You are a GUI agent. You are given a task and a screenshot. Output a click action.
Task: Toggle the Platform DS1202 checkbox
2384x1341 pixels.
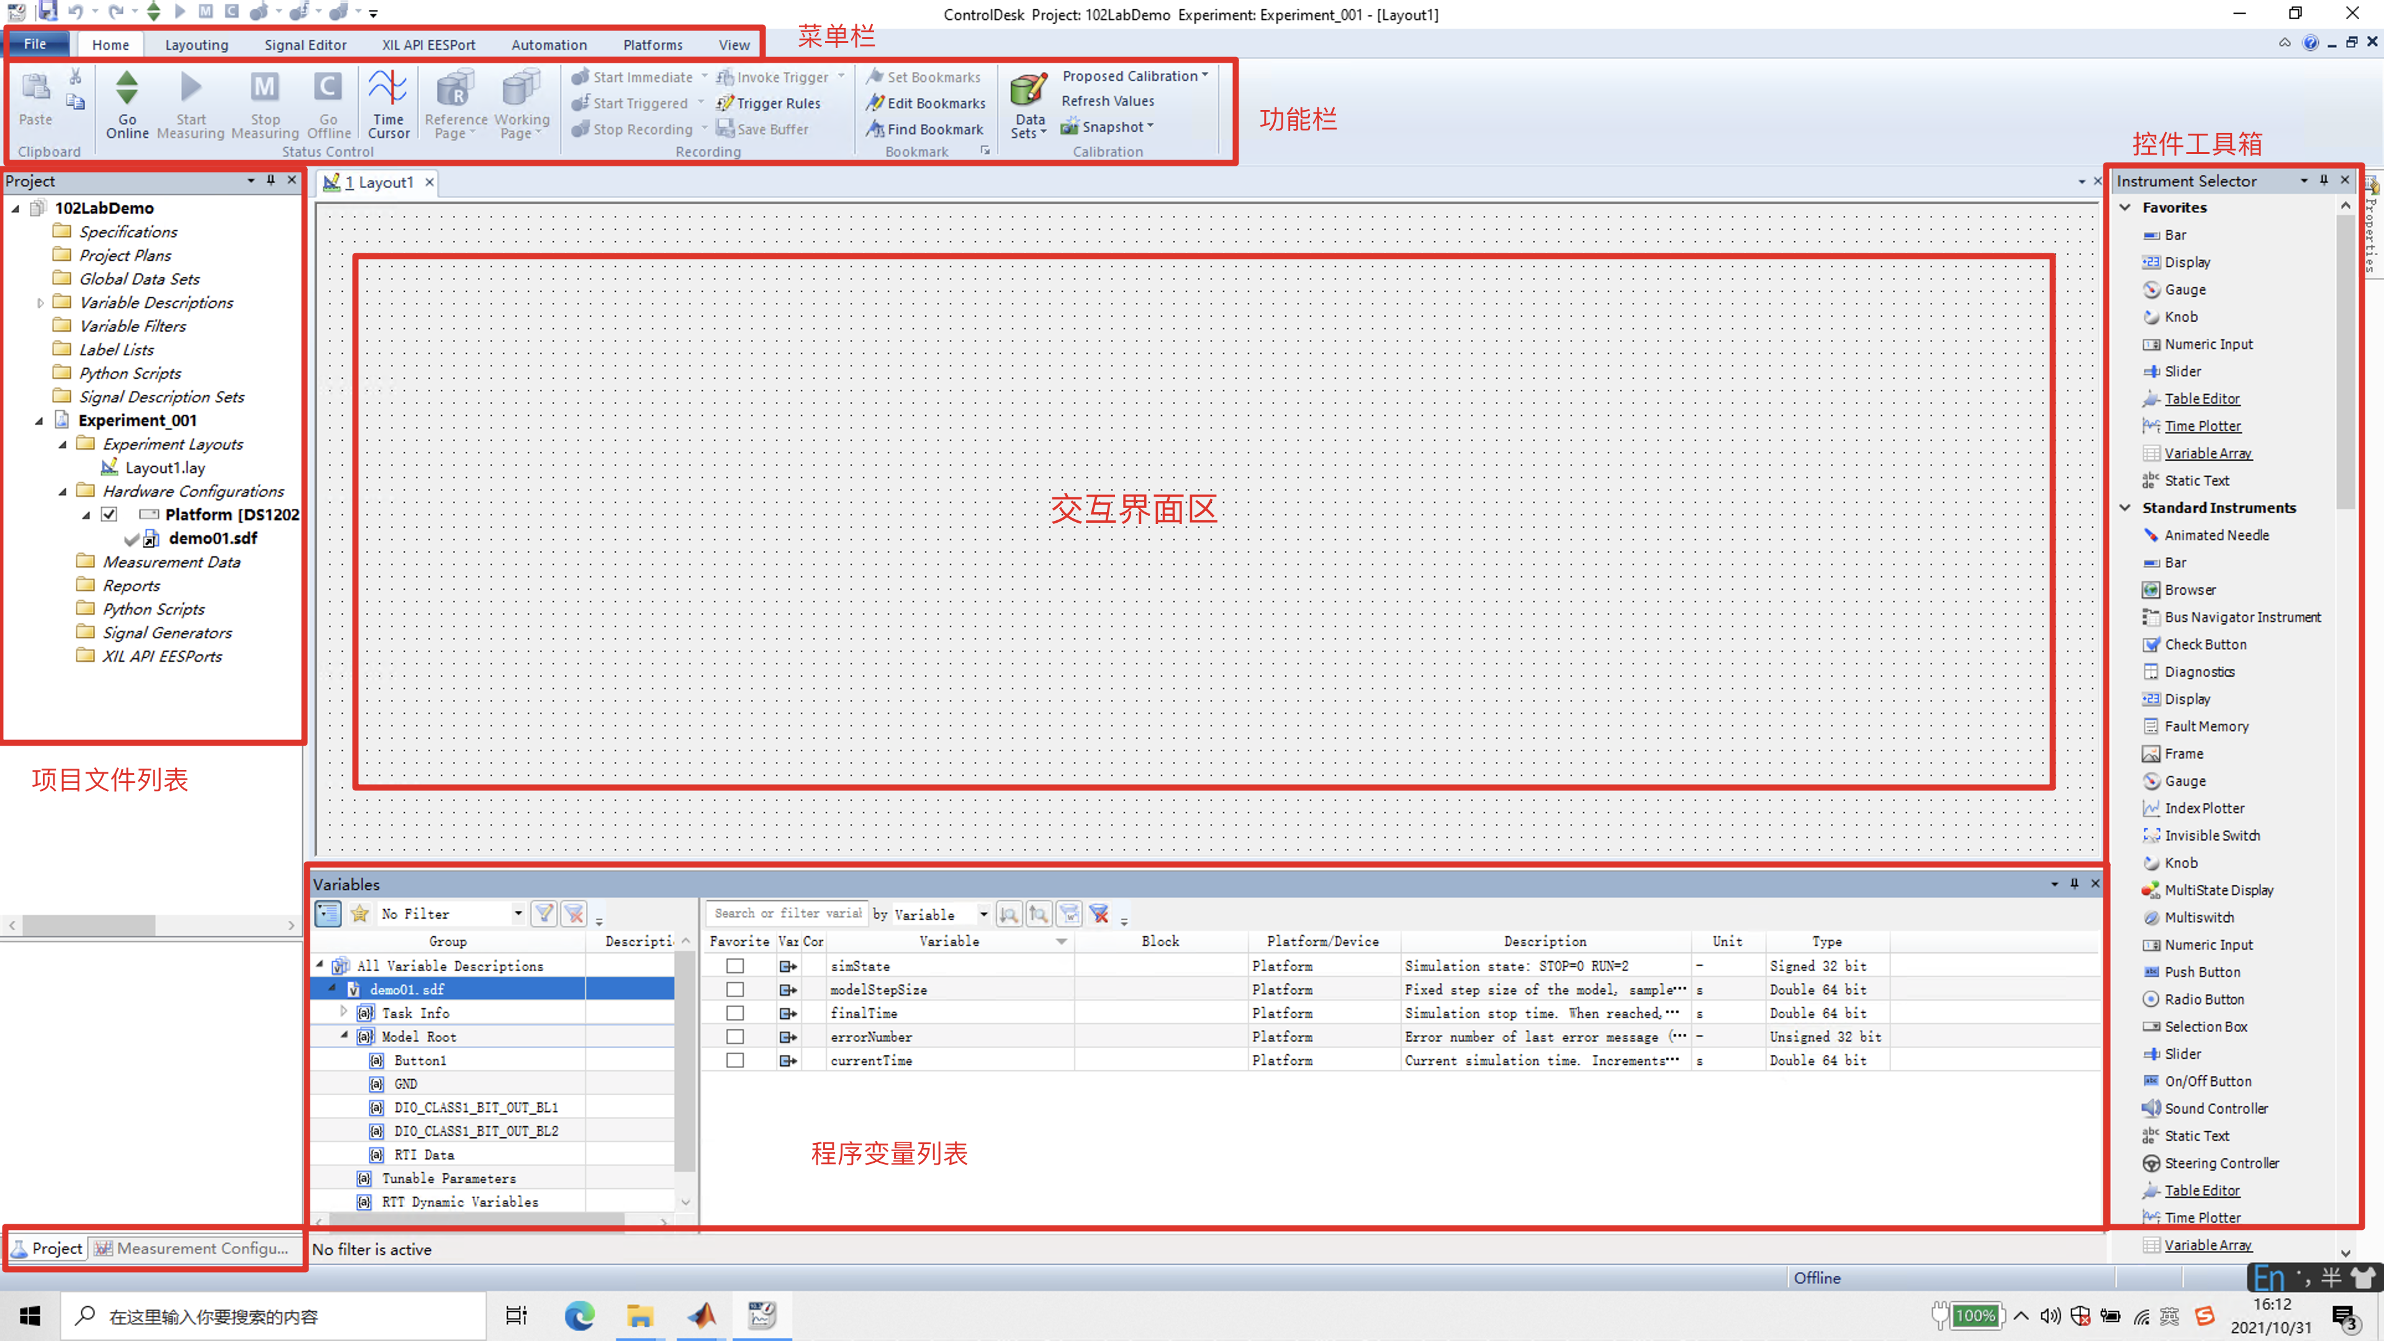tap(109, 515)
